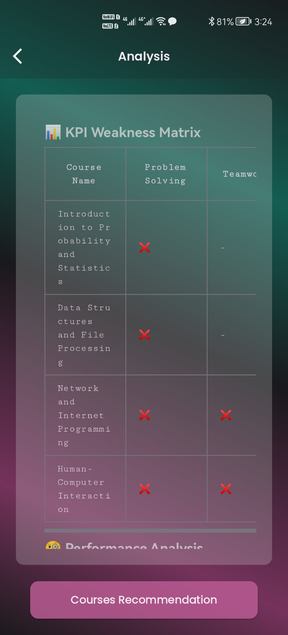
Task: Tap the horizontal scrollbar below the matrix
Action: pyautogui.click(x=150, y=530)
